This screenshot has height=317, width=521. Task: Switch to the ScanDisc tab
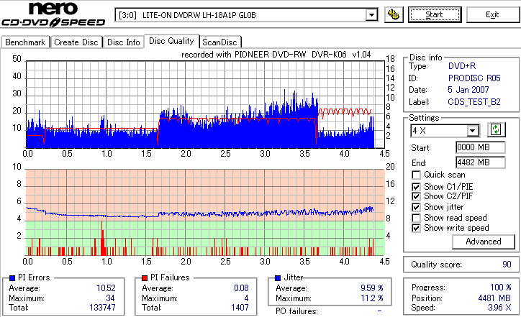(219, 42)
